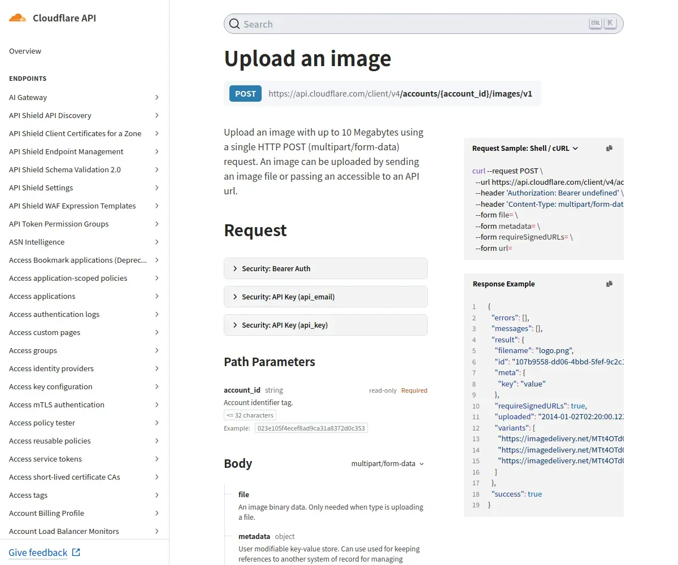Click the --form requireSignedURLs line

click(524, 237)
